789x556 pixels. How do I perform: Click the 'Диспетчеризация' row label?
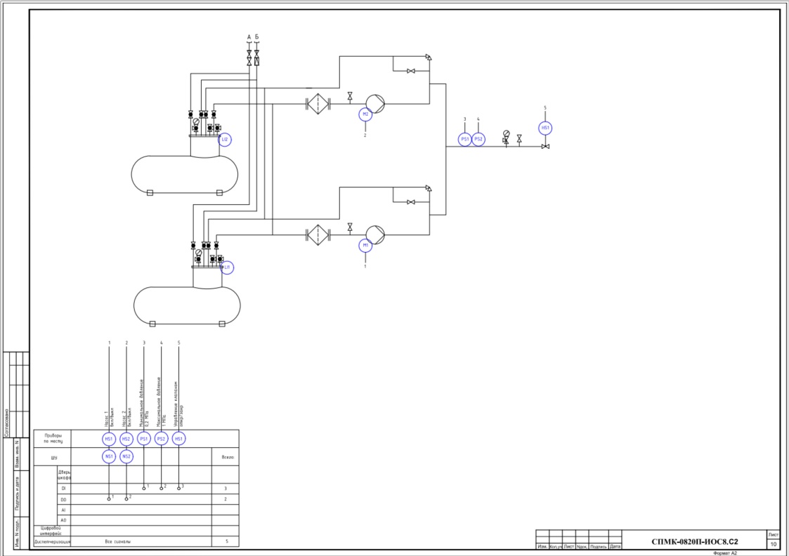click(52, 542)
